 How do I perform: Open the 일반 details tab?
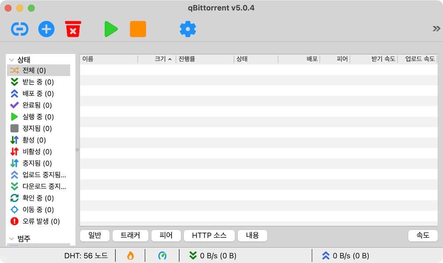[x=95, y=236]
